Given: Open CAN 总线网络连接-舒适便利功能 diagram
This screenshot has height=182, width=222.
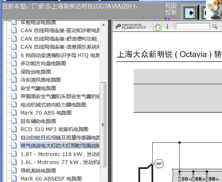Looking at the screenshot, I should tap(60, 39).
